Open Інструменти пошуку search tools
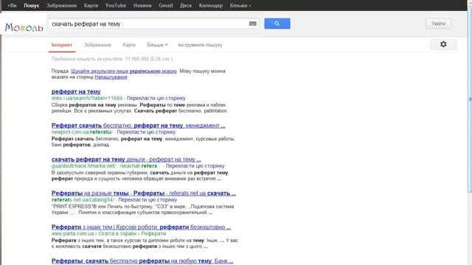Viewport: 472px width, 265px height. click(x=200, y=45)
